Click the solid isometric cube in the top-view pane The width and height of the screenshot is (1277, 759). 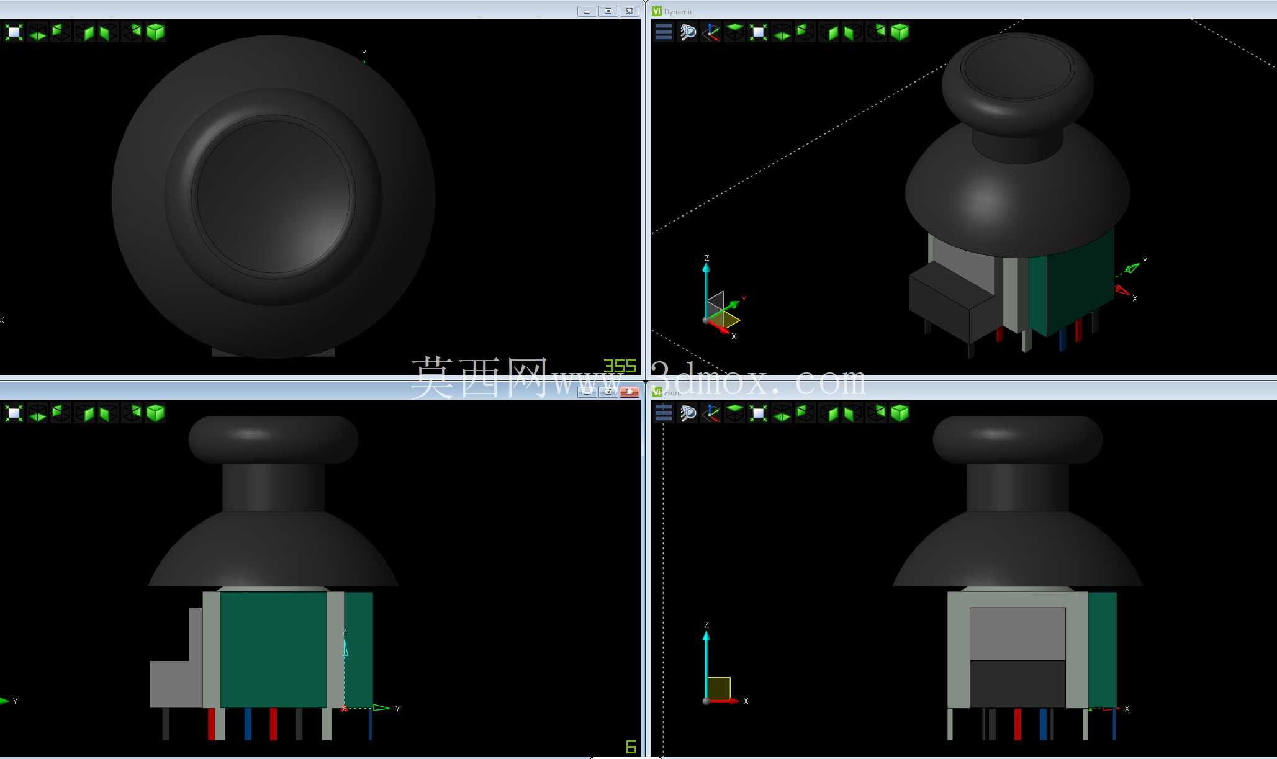[155, 32]
